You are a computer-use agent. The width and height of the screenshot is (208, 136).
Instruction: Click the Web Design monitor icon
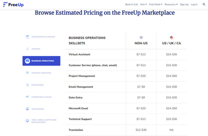coord(27,109)
